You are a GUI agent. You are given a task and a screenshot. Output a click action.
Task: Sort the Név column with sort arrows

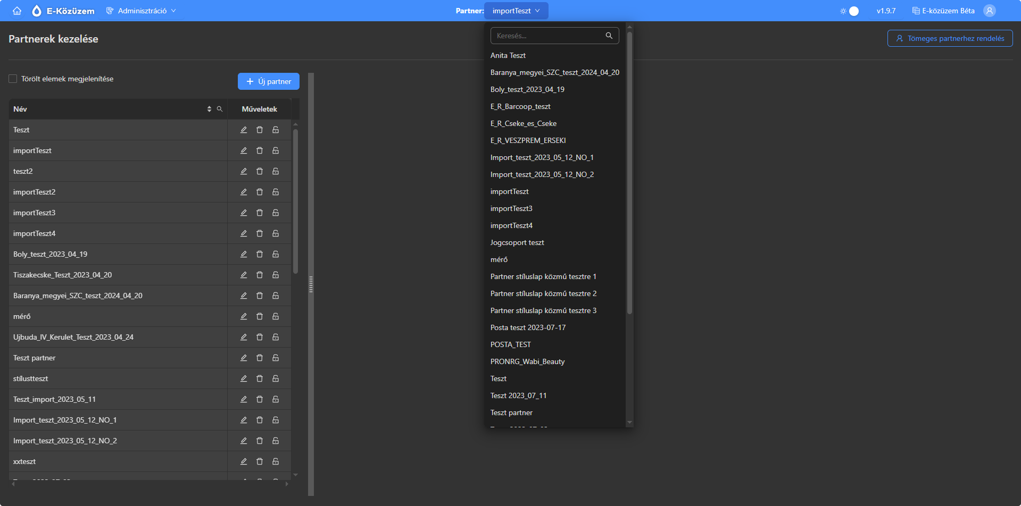pos(209,109)
